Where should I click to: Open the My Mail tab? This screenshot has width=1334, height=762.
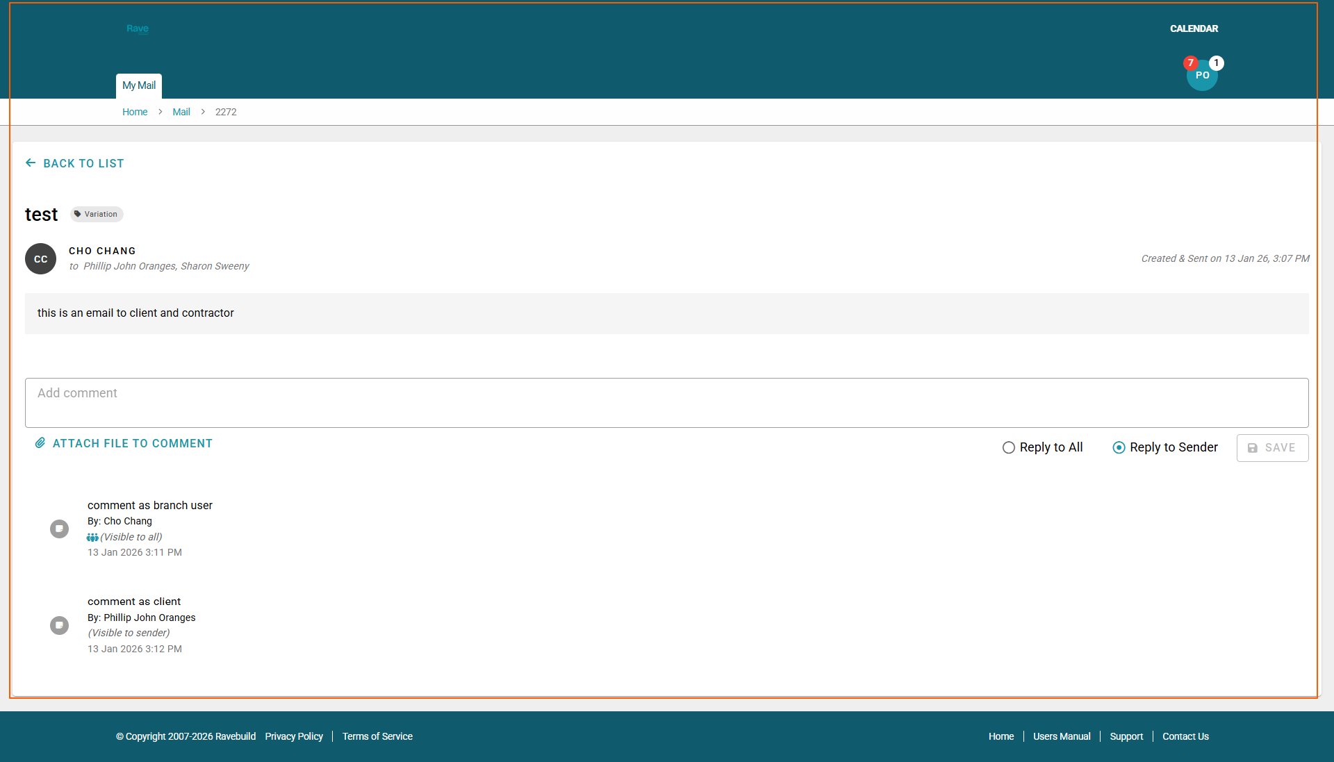tap(139, 85)
